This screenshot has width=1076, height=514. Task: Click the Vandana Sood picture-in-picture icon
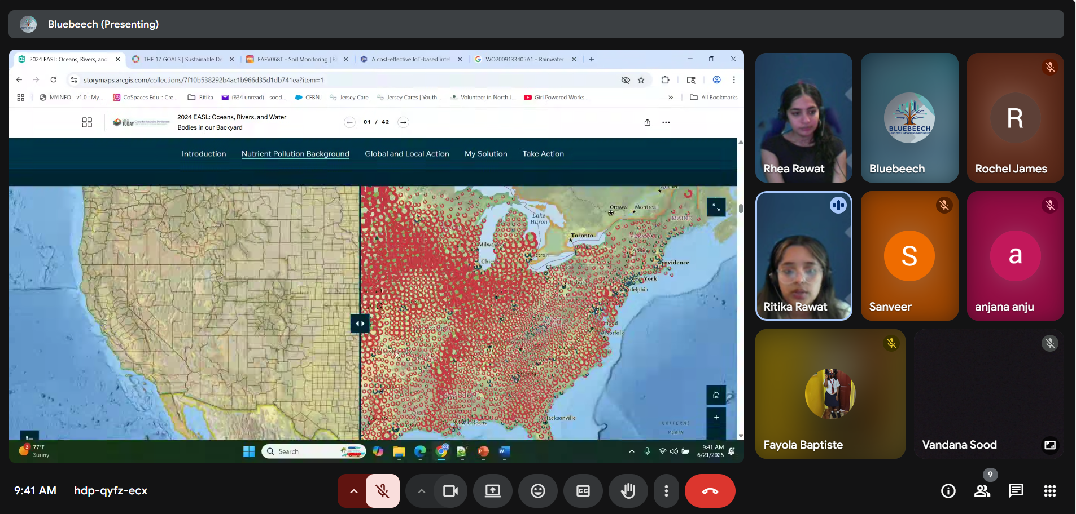tap(1049, 445)
